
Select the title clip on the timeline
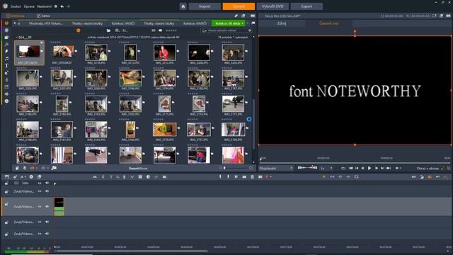[59, 206]
